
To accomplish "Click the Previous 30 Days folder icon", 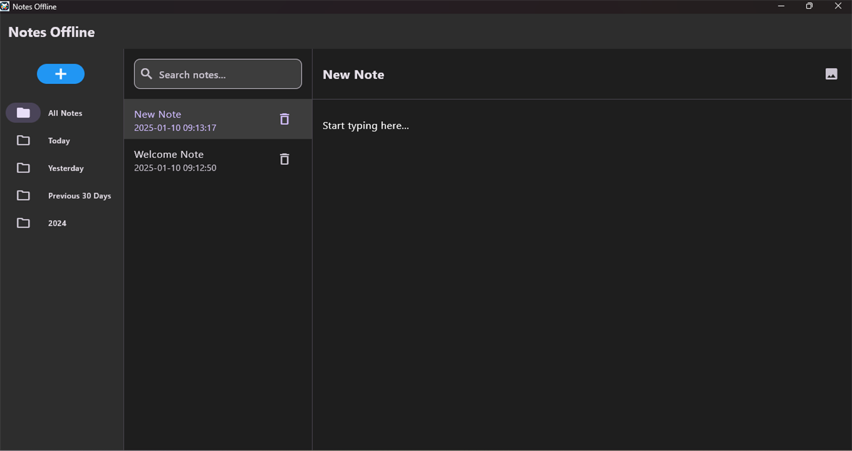I will pos(23,195).
